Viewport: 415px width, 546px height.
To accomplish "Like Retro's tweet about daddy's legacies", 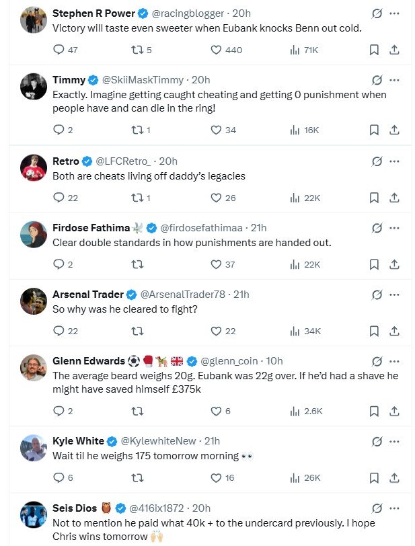I will (x=216, y=198).
